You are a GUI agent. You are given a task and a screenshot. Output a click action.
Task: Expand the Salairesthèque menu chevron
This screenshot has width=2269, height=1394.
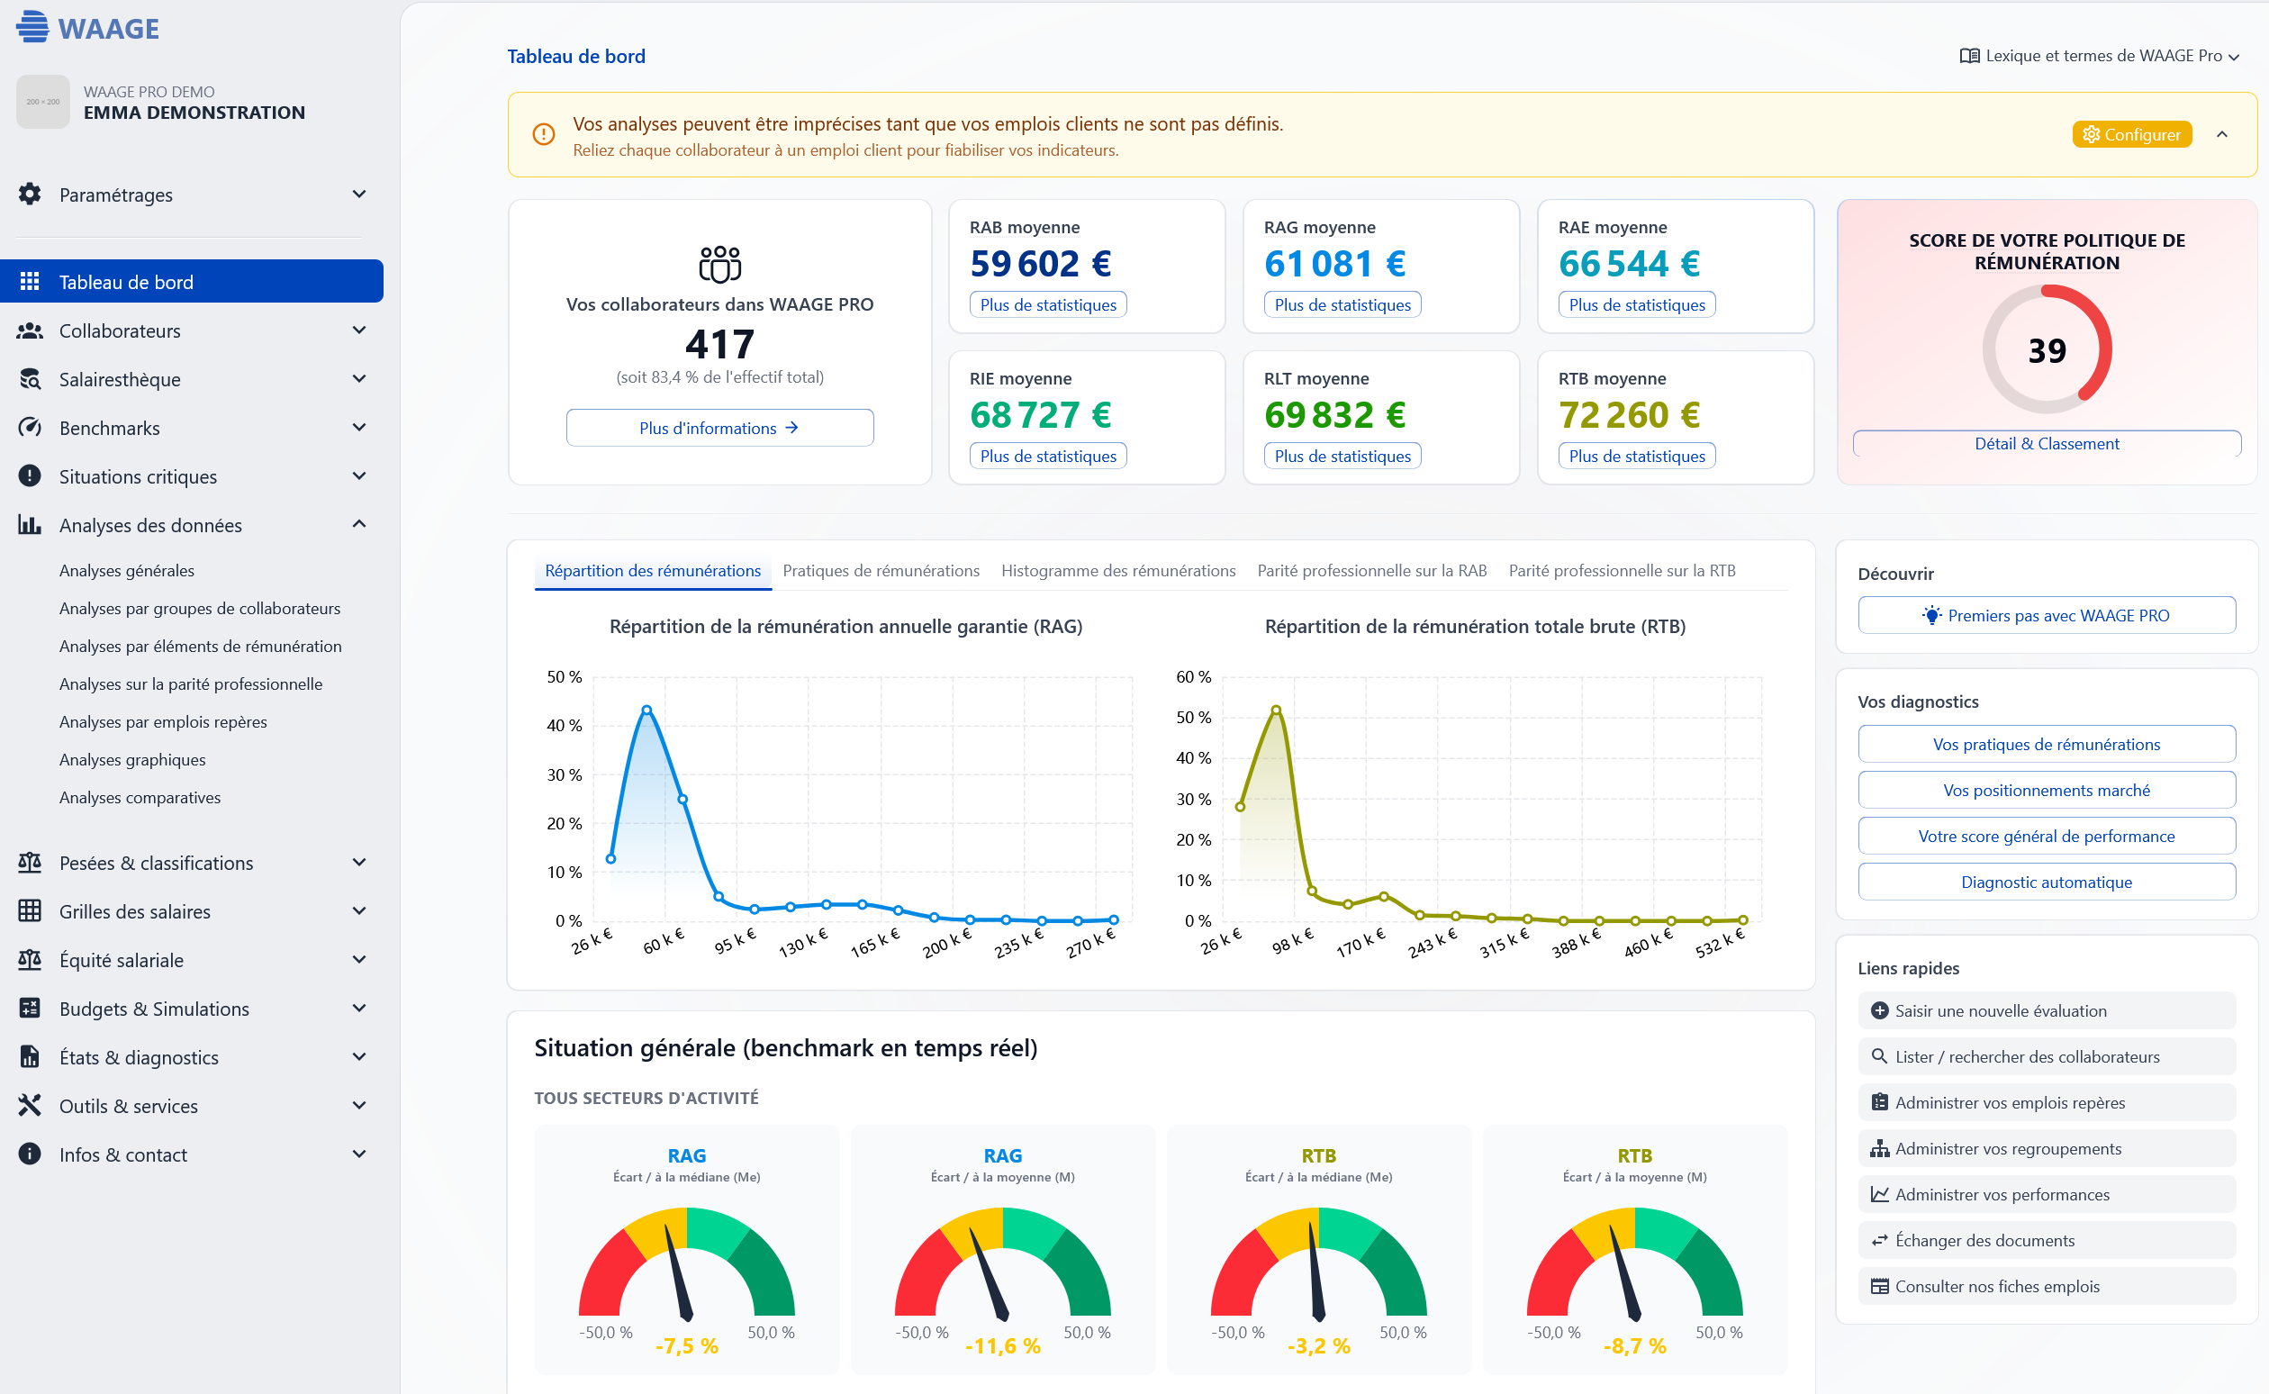359,379
